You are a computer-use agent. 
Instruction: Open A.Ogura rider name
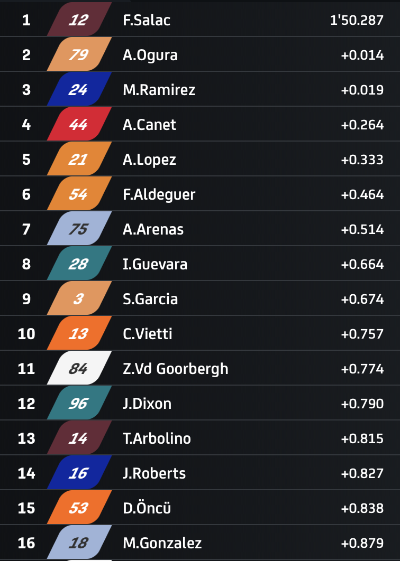[150, 55]
